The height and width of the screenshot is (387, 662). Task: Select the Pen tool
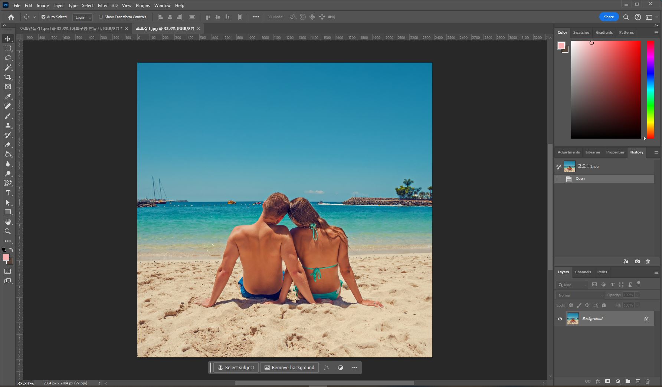[x=8, y=183]
